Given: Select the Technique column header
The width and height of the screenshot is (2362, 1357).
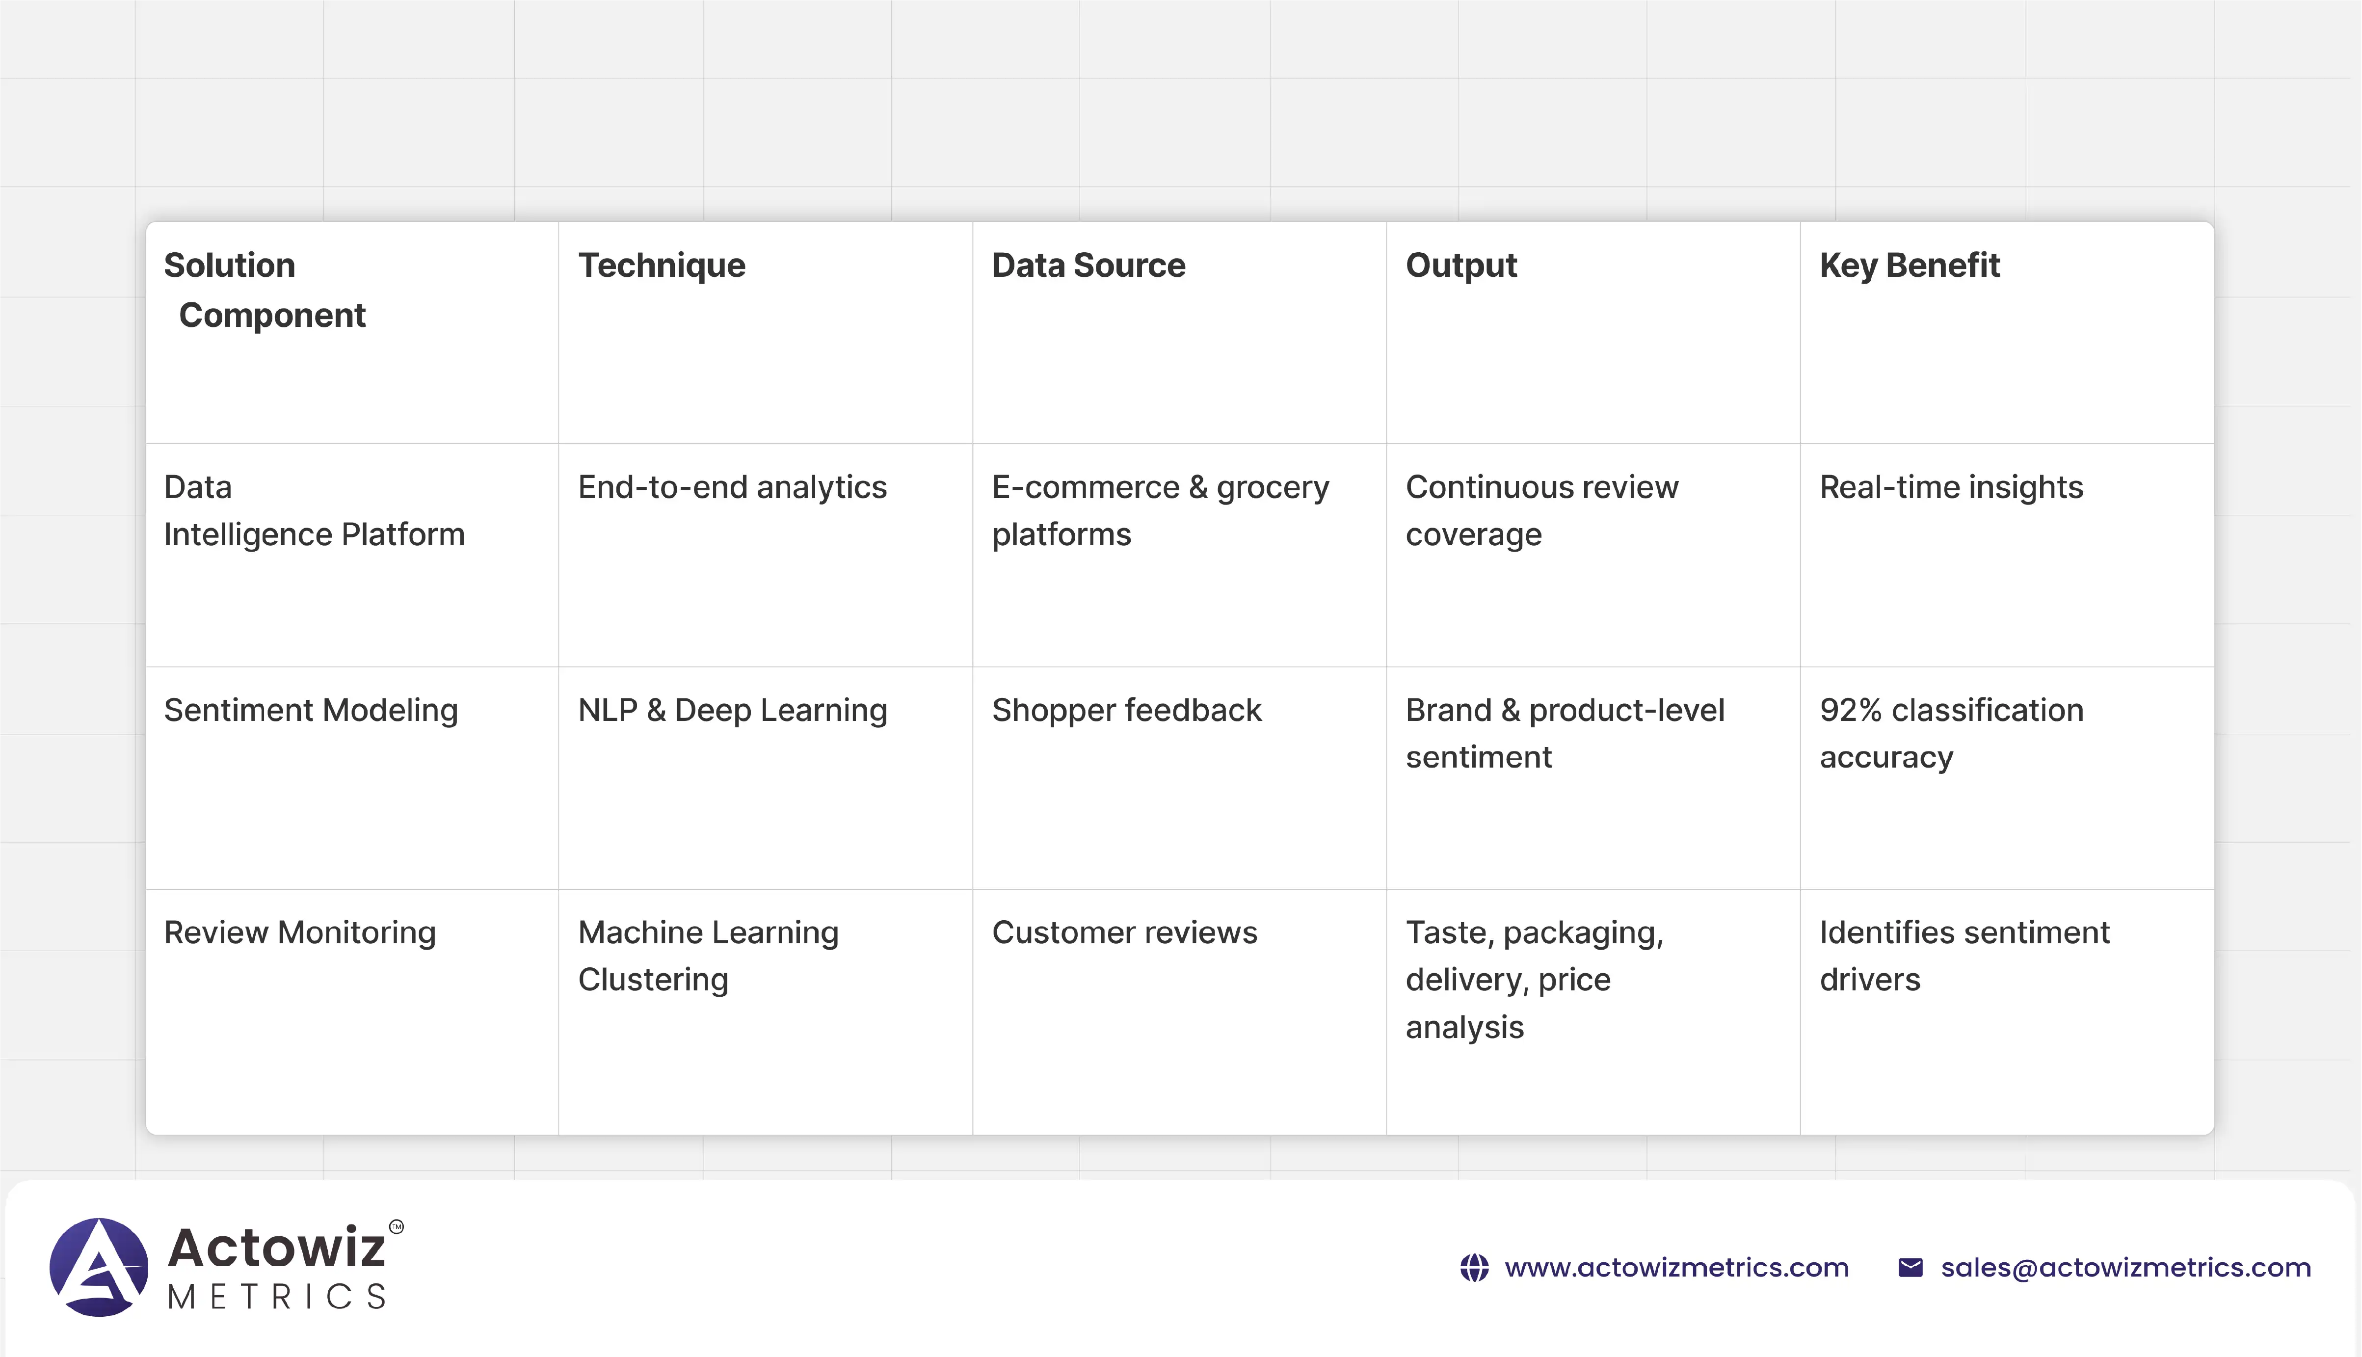Looking at the screenshot, I should click(x=662, y=266).
